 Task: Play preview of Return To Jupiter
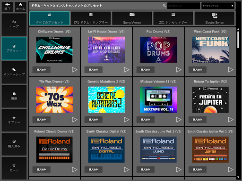click(231, 120)
